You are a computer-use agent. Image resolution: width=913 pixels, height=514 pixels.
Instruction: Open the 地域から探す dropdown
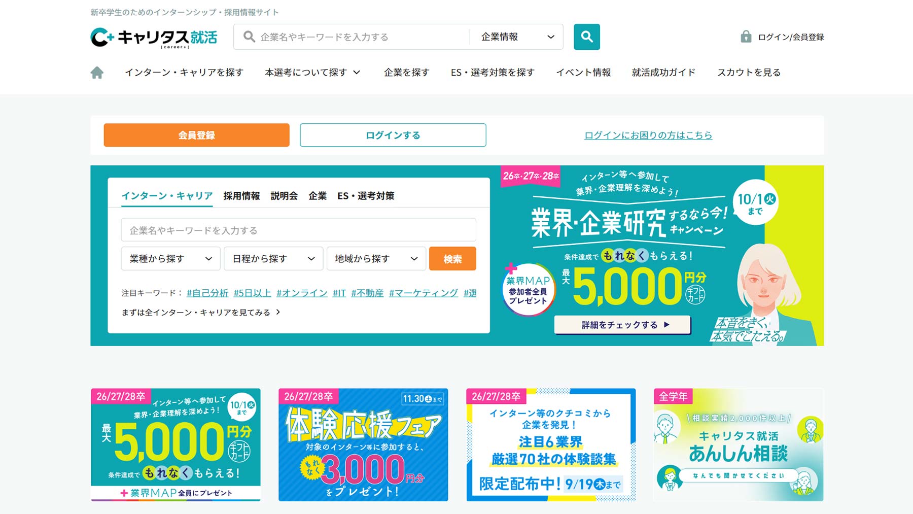coord(376,259)
